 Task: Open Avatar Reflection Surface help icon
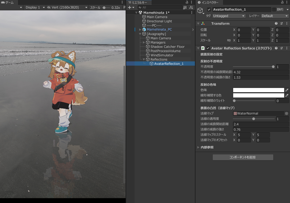tap(276, 48)
